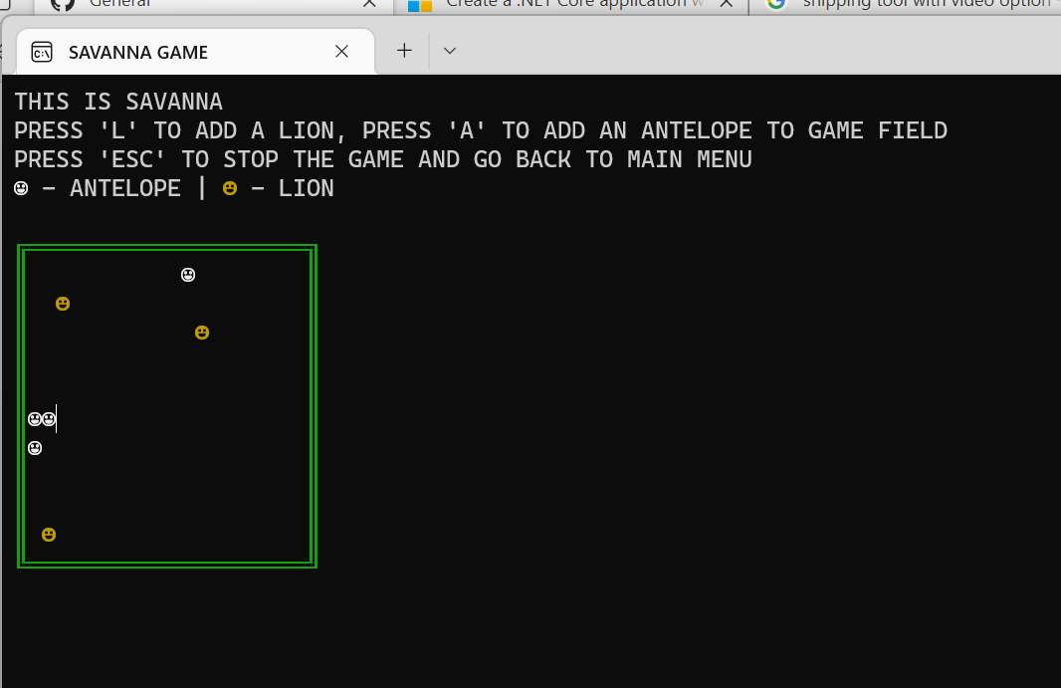Click the yellow lion icon in the legend line
This screenshot has height=688, width=1061.
[x=230, y=187]
